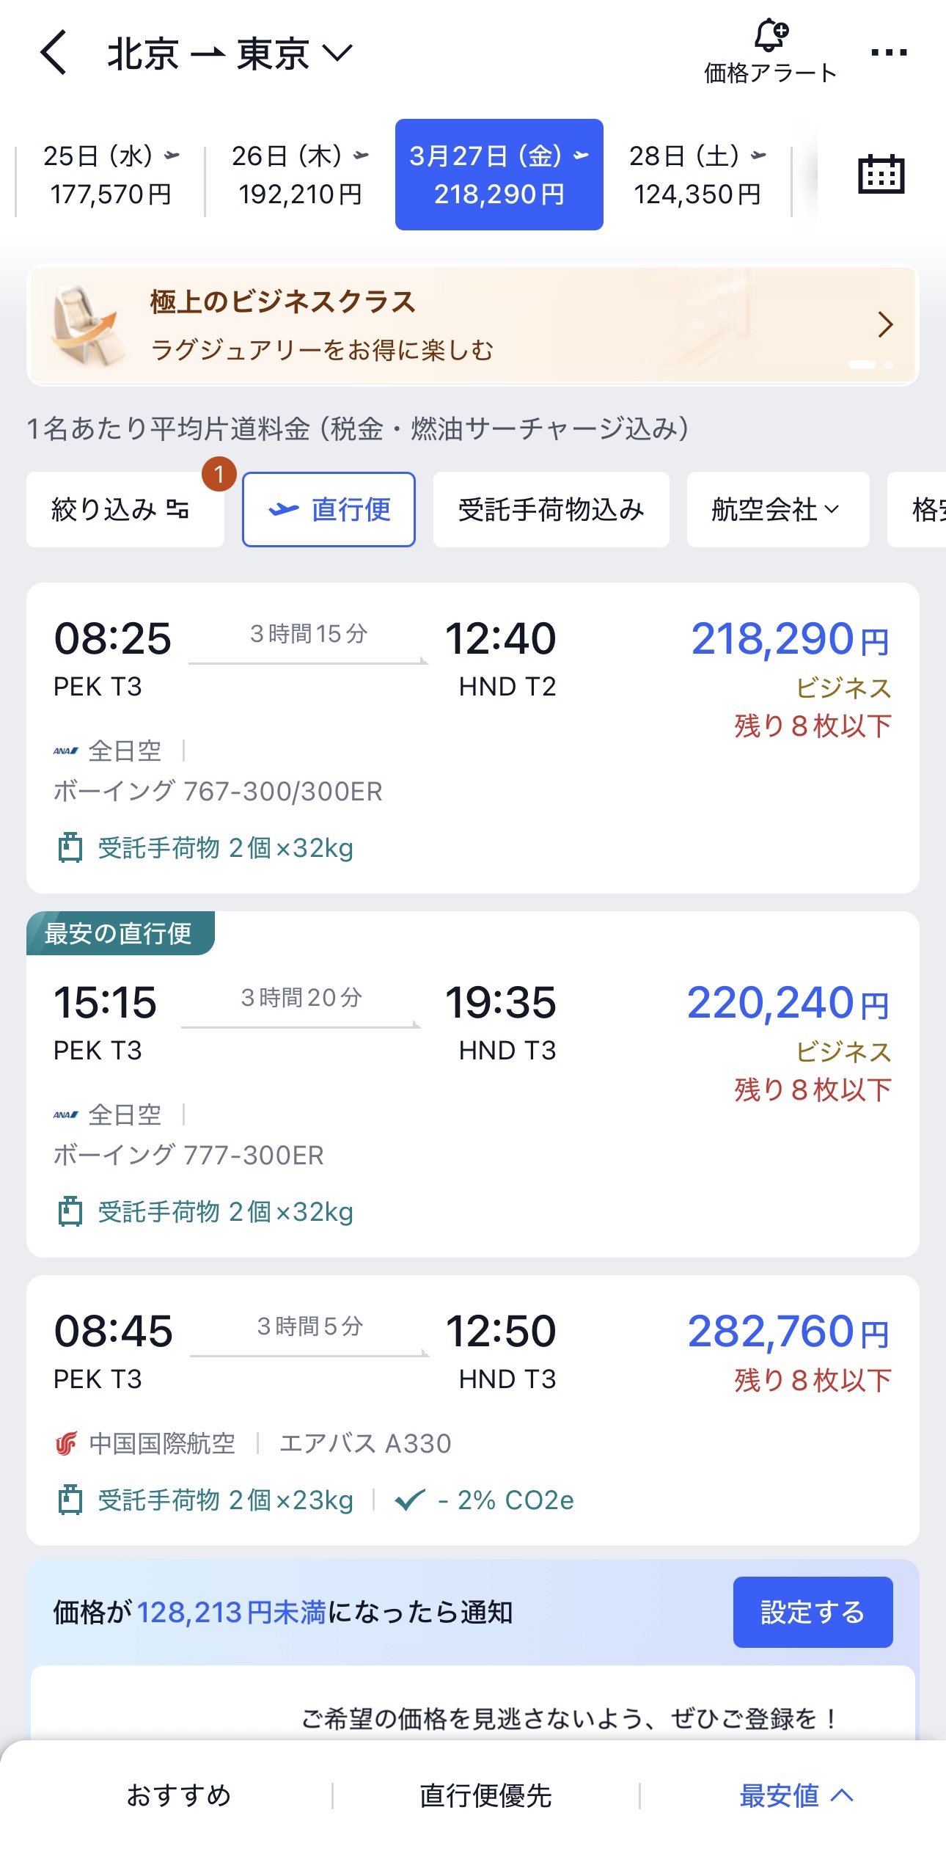Tap the baggage icon on 08:25 flight
This screenshot has height=1854, width=946.
[70, 847]
